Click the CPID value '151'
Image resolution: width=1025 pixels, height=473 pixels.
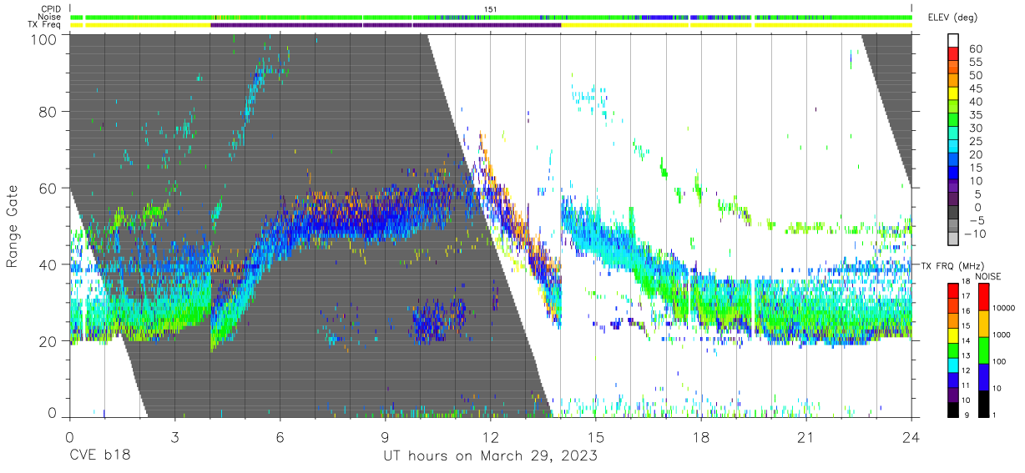(x=491, y=9)
